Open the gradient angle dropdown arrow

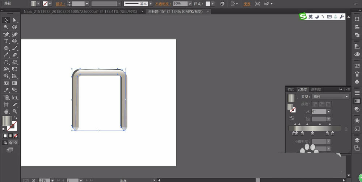pyautogui.click(x=329, y=112)
